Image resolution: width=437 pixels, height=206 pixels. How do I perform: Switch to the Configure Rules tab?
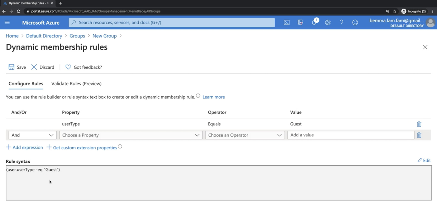coord(26,84)
